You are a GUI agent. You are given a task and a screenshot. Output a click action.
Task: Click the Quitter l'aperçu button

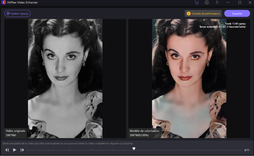point(17,13)
